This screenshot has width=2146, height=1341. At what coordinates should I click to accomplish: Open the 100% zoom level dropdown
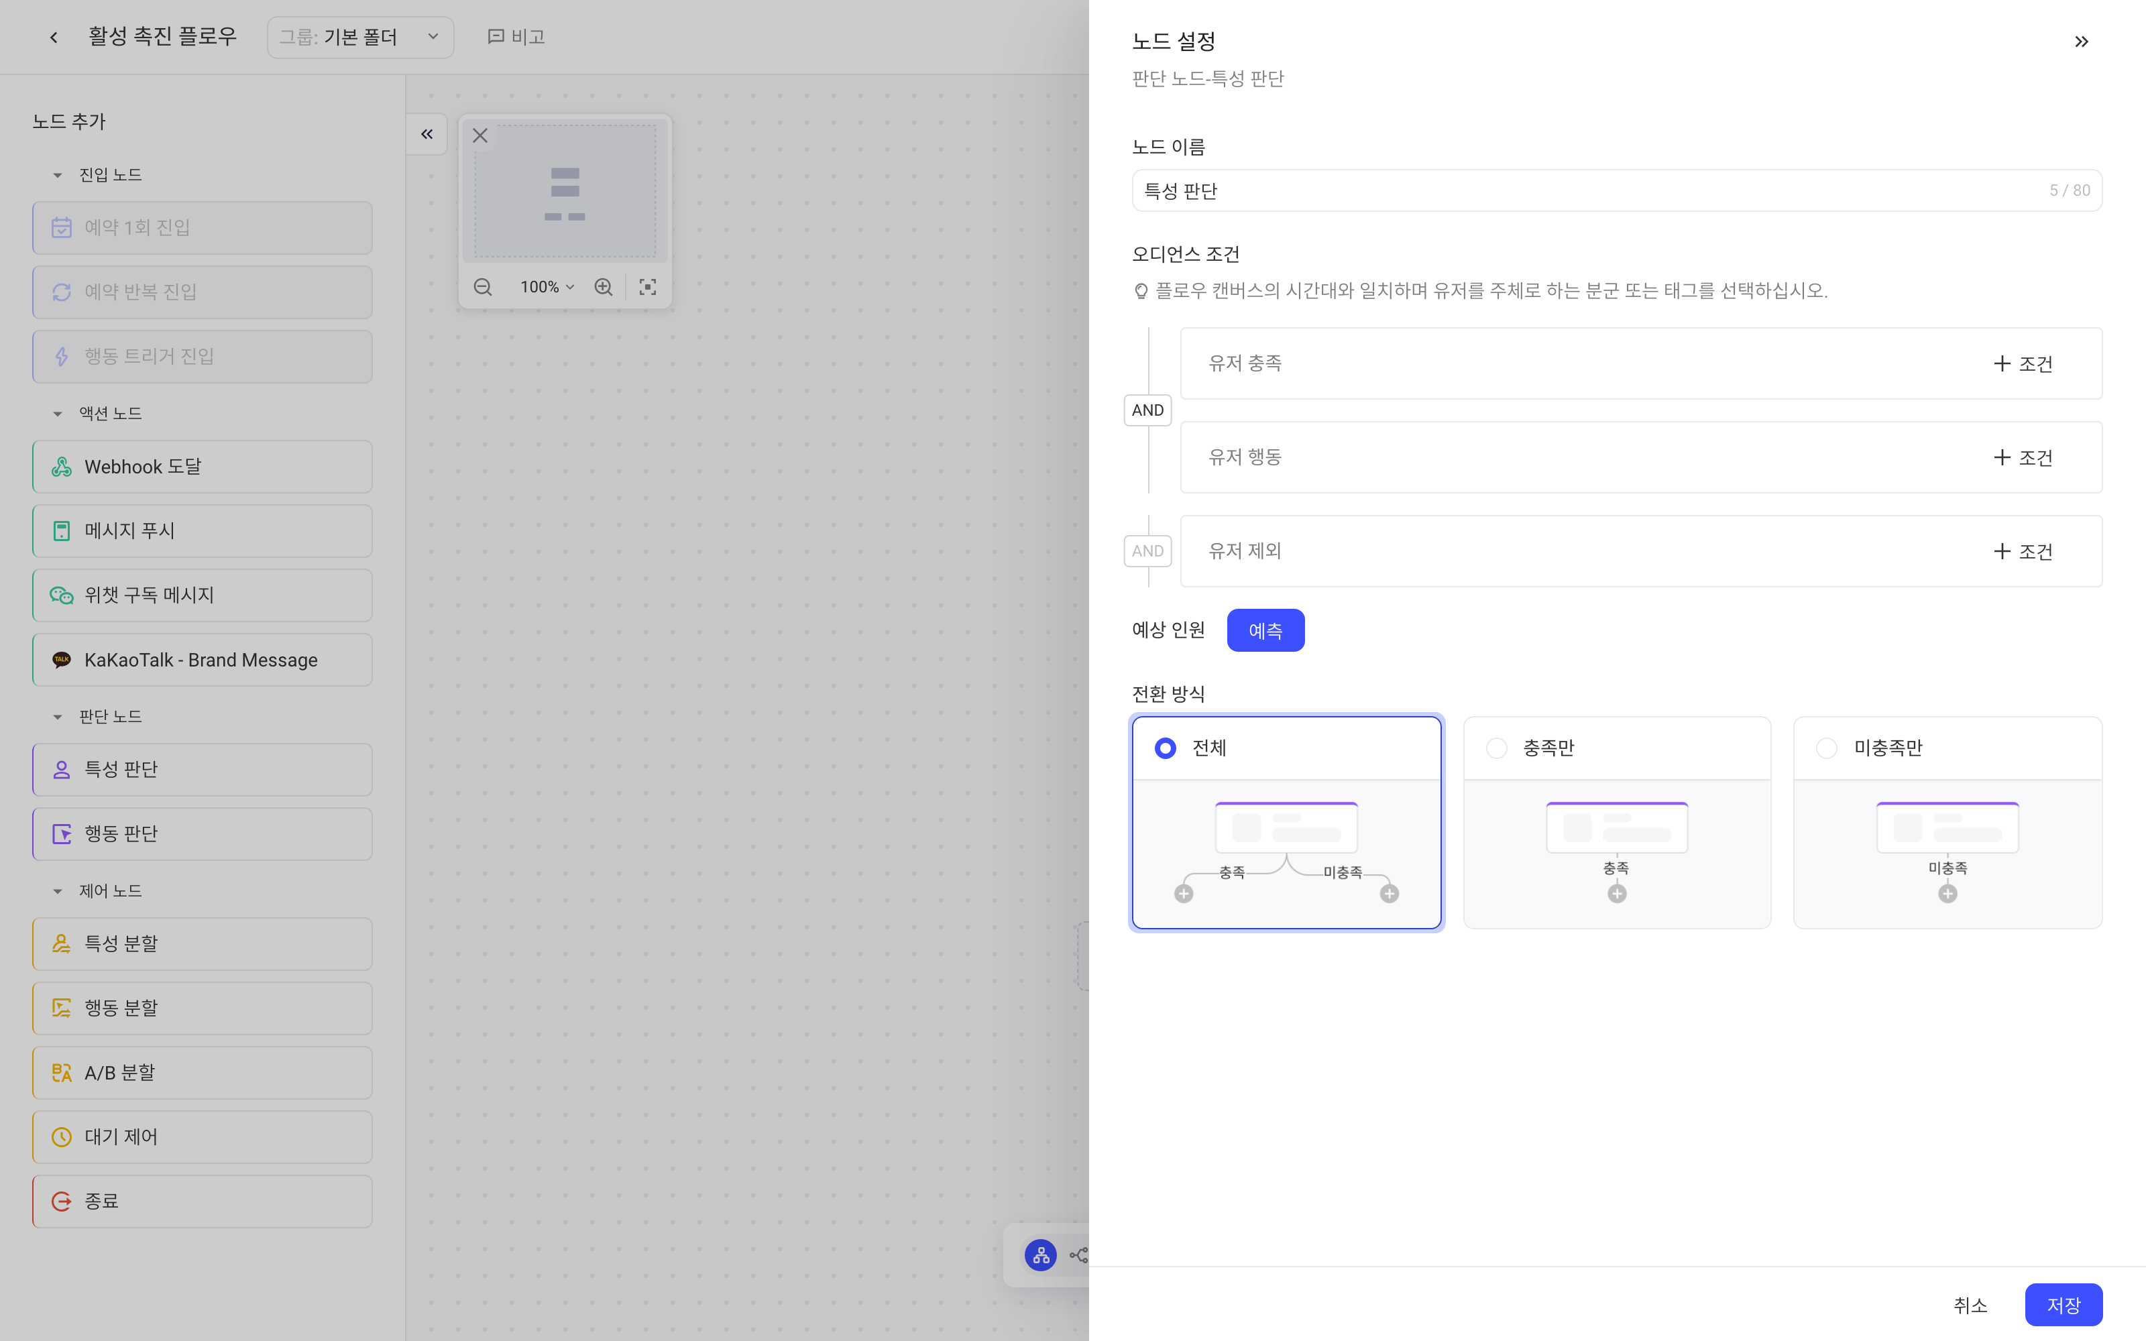pos(547,286)
